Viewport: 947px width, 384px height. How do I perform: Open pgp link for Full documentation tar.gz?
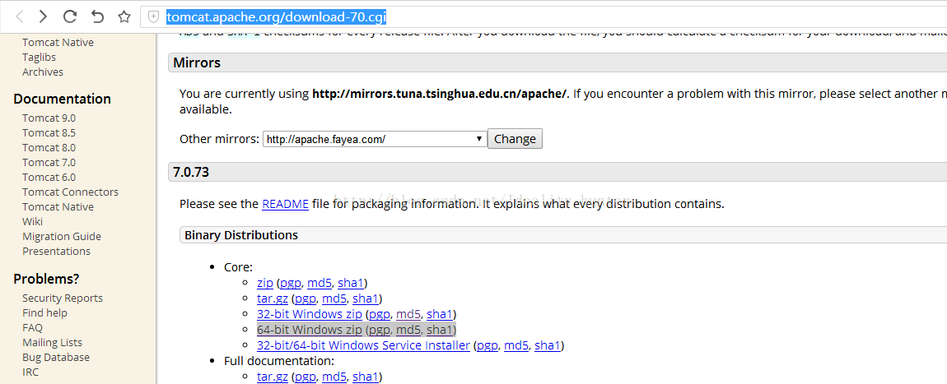pos(305,377)
